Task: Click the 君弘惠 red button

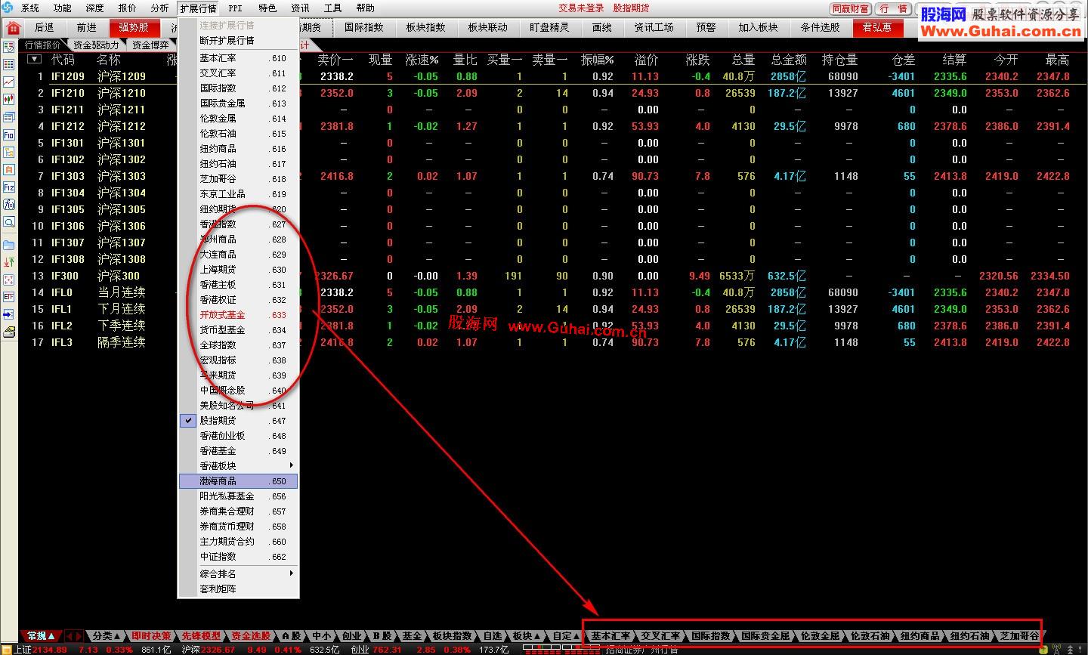Action: (877, 28)
